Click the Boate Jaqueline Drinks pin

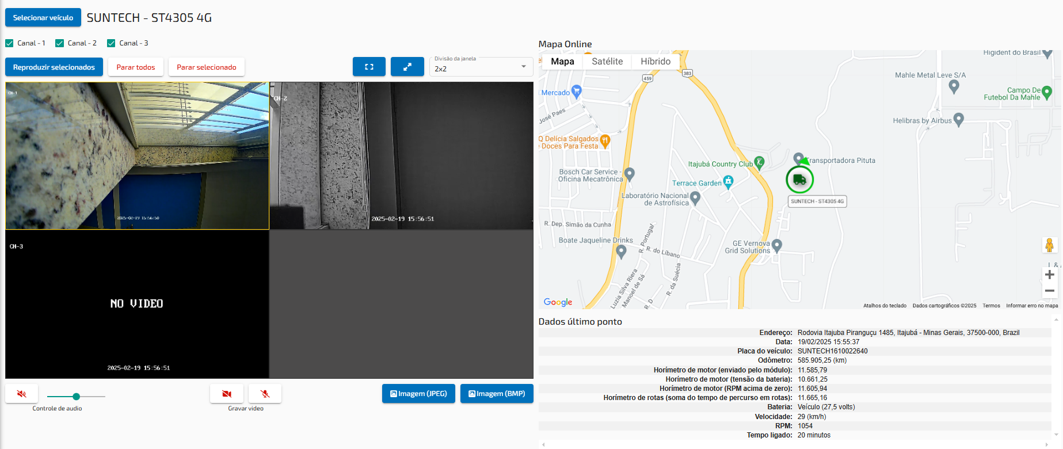tap(621, 251)
